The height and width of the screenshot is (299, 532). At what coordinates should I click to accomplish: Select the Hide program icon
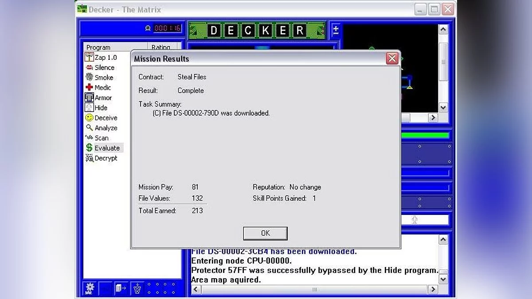pos(89,108)
